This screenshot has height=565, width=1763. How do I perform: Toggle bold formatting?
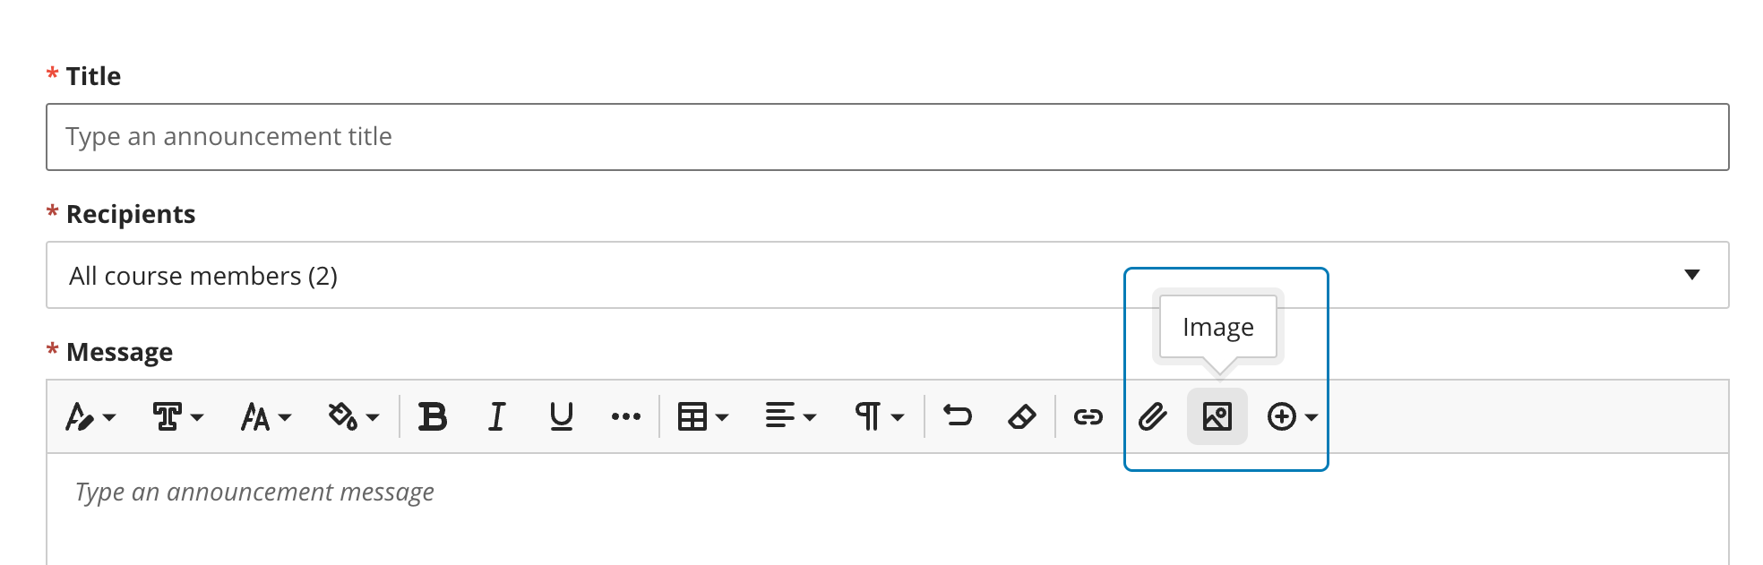point(433,416)
